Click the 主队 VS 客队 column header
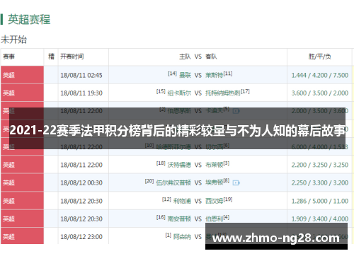This screenshot has width=354, height=256. click(198, 57)
